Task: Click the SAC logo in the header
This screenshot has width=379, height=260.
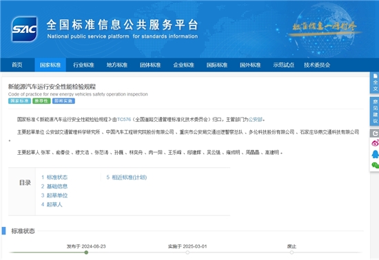Action: [x=24, y=29]
